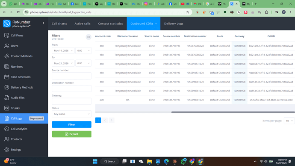Open a new browser tab

[x=256, y=4]
